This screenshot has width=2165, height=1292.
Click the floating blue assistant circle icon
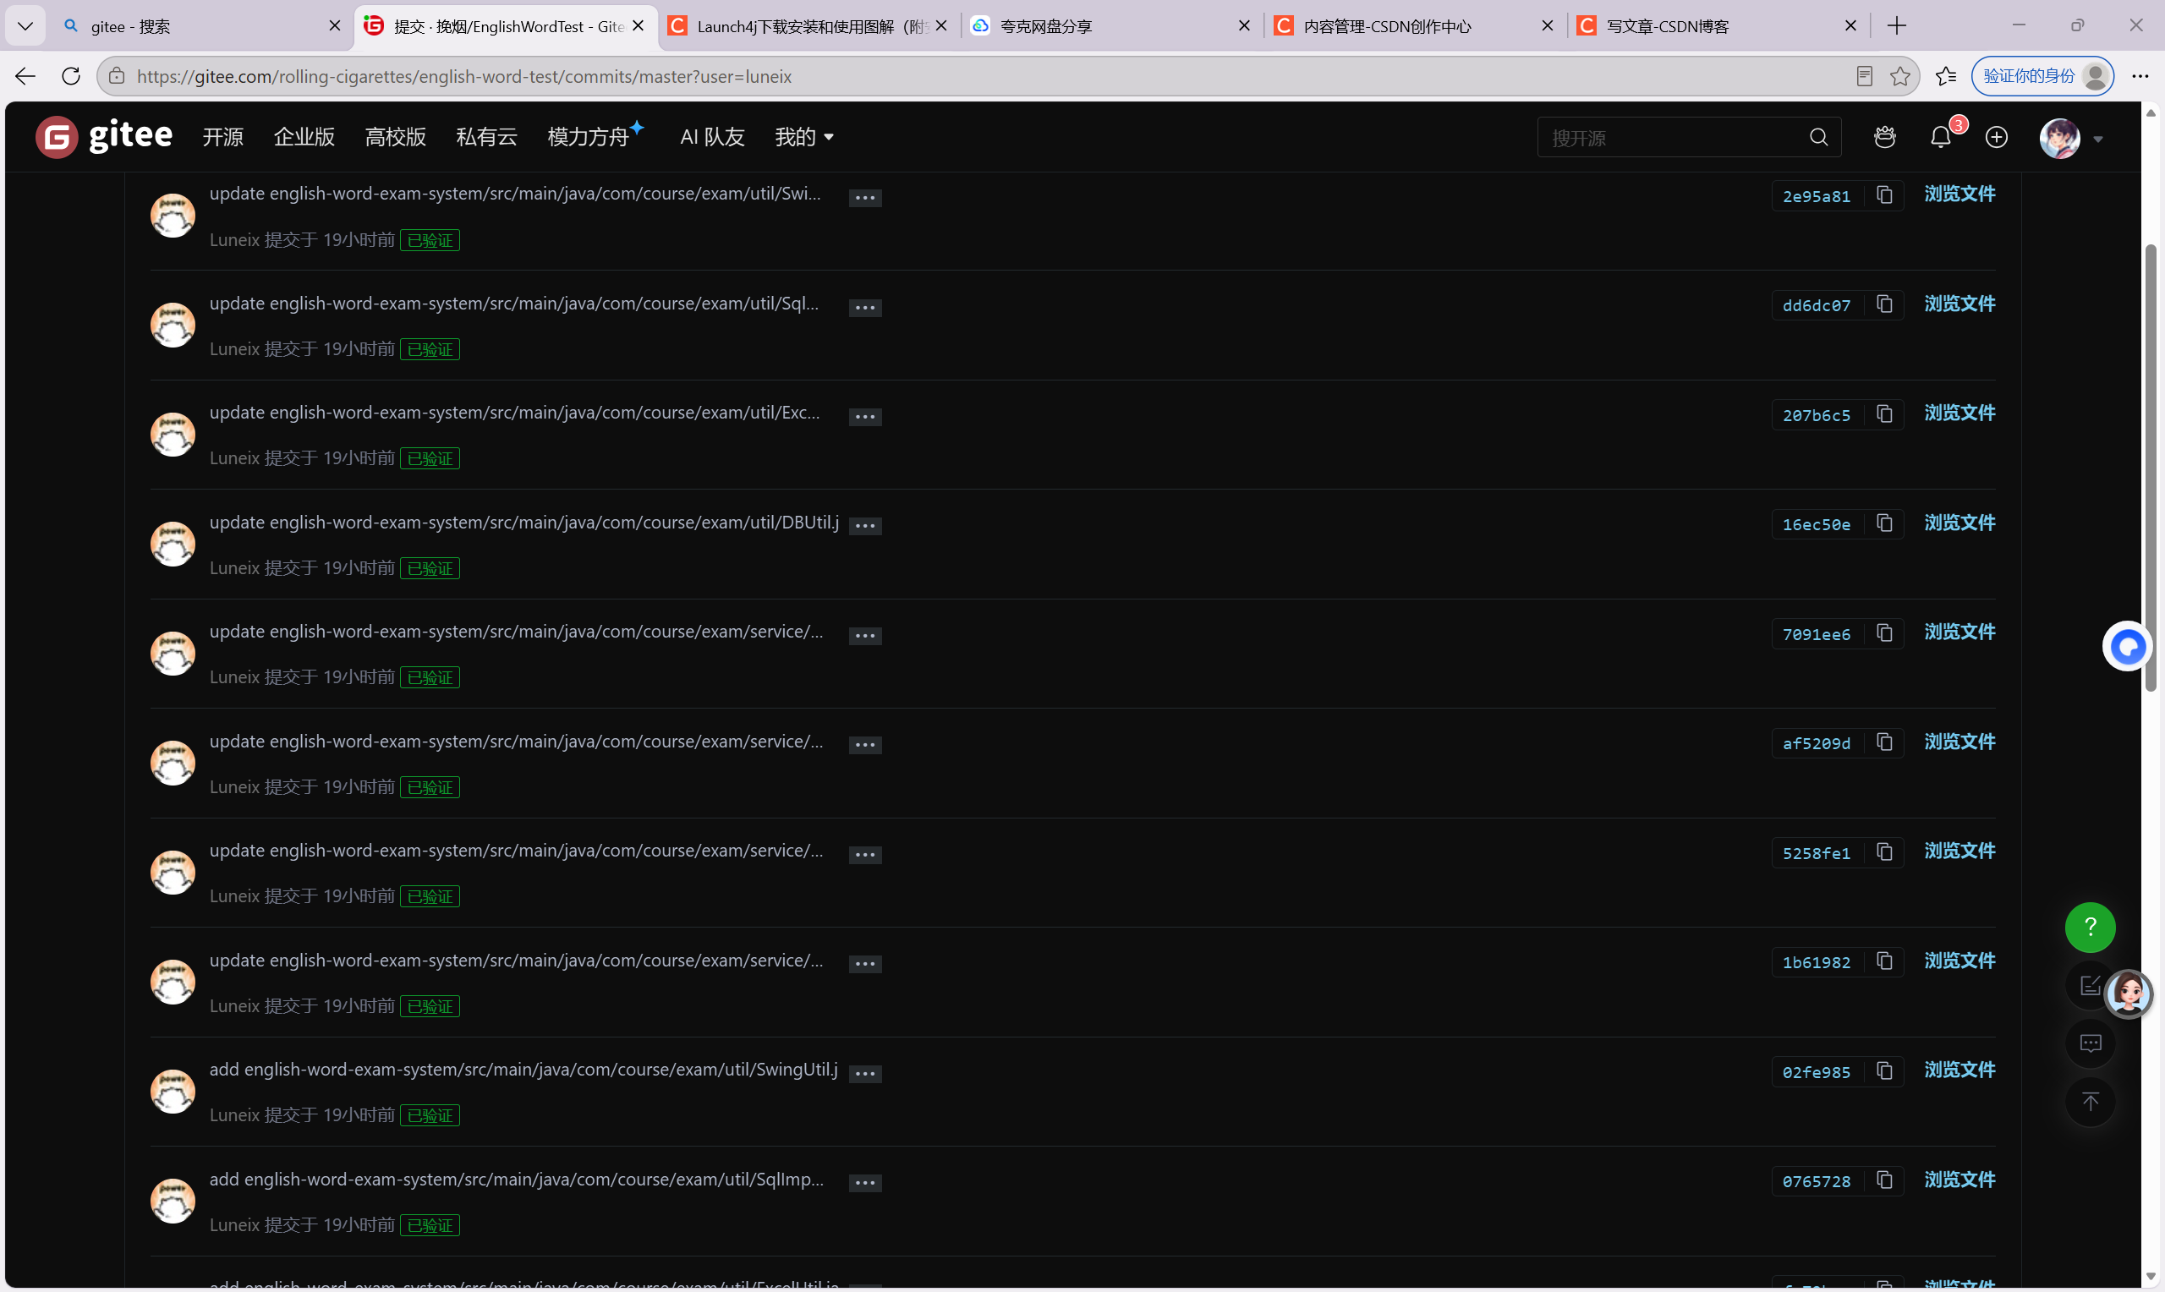pos(2127,647)
